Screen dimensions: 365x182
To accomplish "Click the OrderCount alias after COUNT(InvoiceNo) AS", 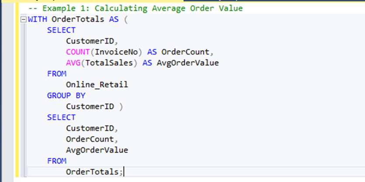I will tap(185, 52).
